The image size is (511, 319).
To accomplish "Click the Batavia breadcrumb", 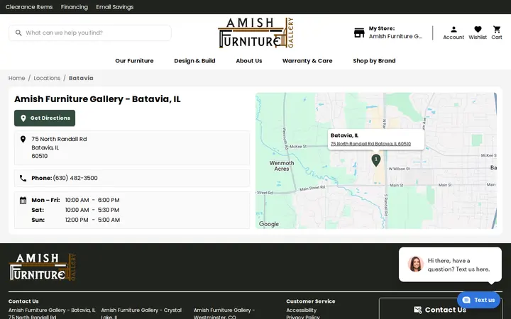I will point(81,78).
